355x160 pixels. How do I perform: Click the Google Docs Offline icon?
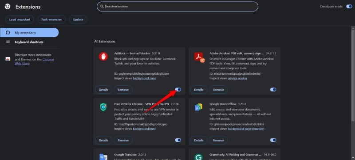coord(198,107)
